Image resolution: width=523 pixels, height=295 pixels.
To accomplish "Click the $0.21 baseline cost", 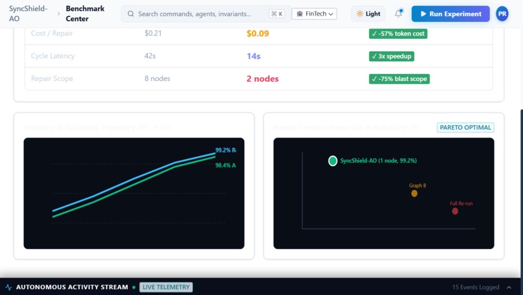I will (153, 33).
